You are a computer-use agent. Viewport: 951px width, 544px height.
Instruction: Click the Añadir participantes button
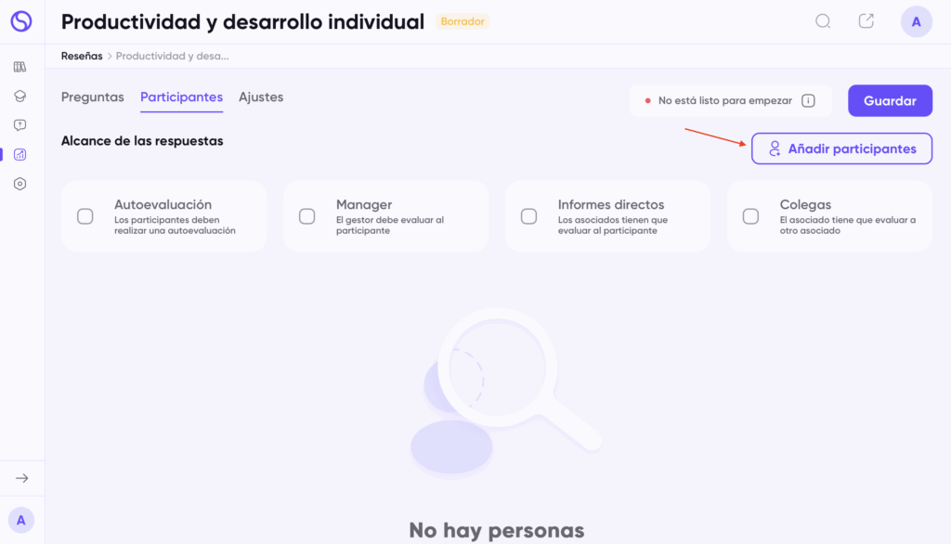[x=841, y=149]
